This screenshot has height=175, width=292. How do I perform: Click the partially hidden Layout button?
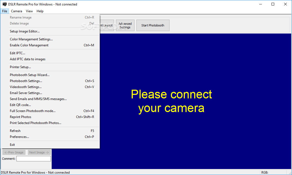click(107, 25)
